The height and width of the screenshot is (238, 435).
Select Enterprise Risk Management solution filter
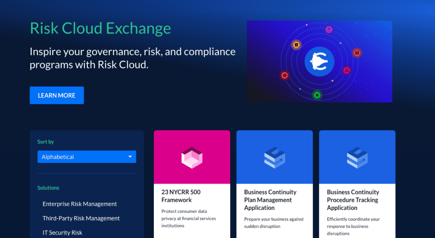click(x=79, y=204)
